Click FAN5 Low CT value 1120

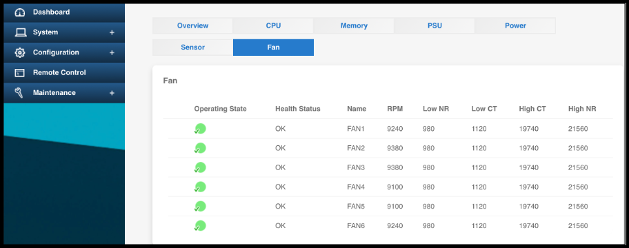pyautogui.click(x=479, y=207)
